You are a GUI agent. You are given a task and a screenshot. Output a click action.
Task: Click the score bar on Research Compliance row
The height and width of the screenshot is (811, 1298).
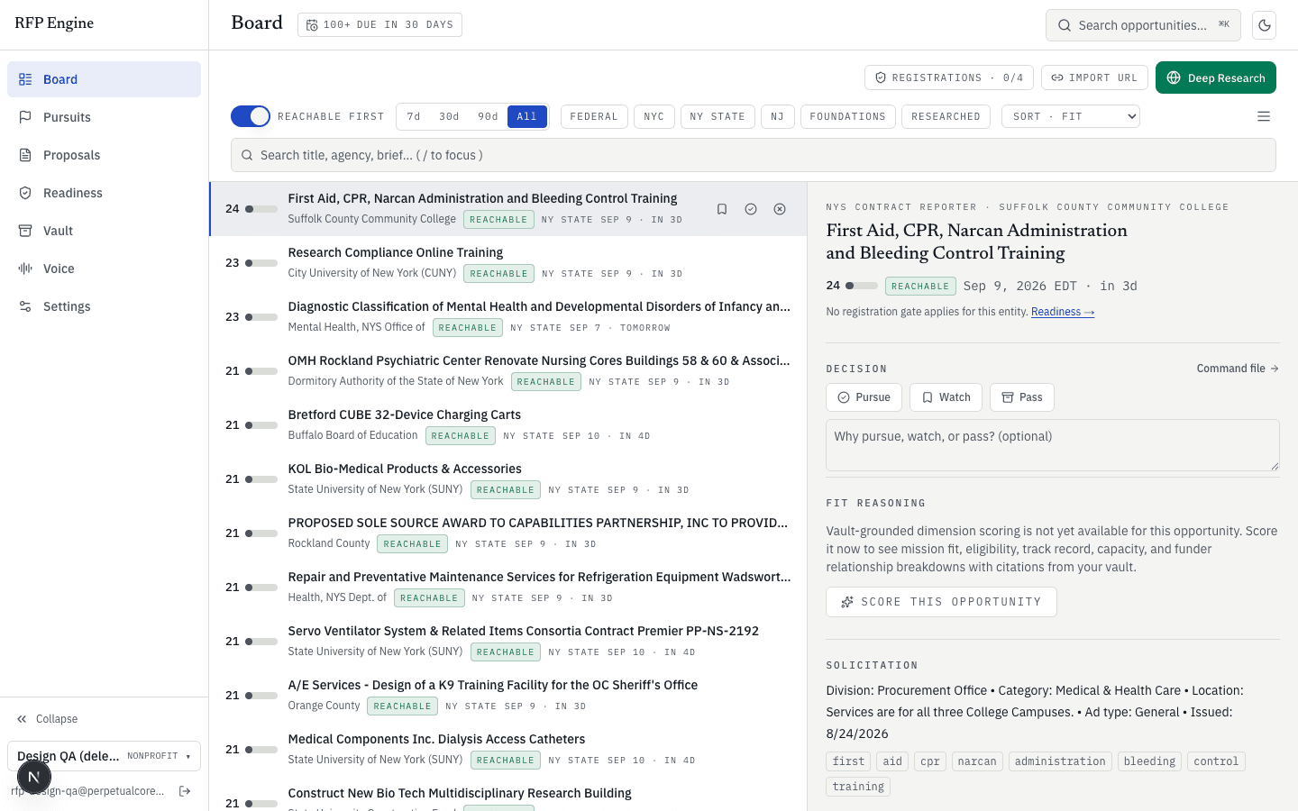coord(261,263)
